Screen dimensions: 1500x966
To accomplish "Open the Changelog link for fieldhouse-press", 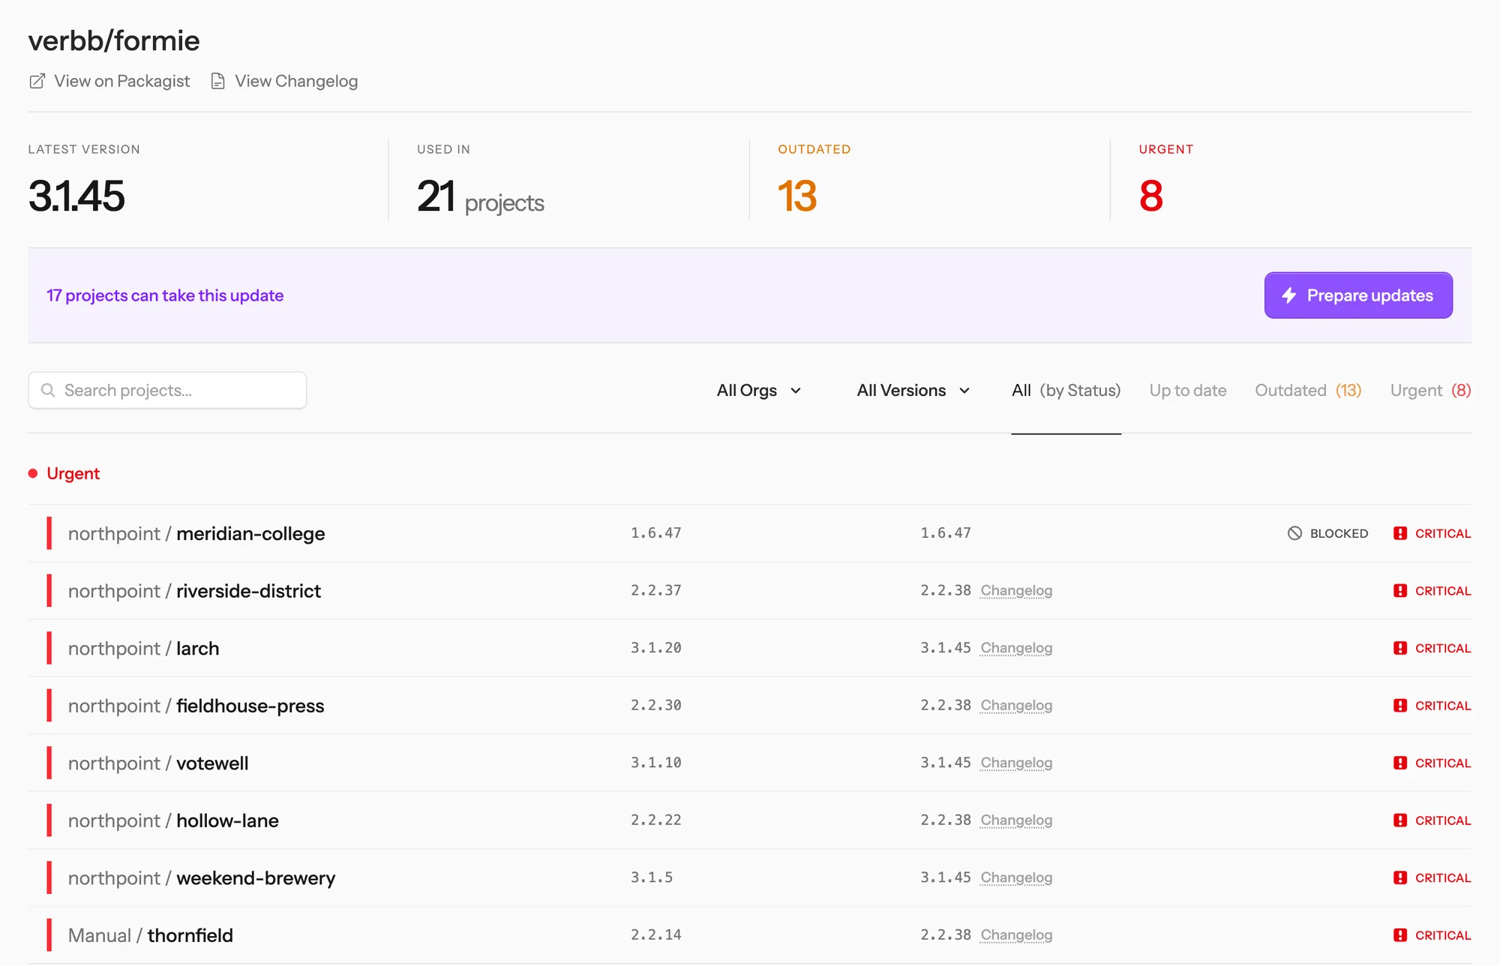I will point(1016,706).
